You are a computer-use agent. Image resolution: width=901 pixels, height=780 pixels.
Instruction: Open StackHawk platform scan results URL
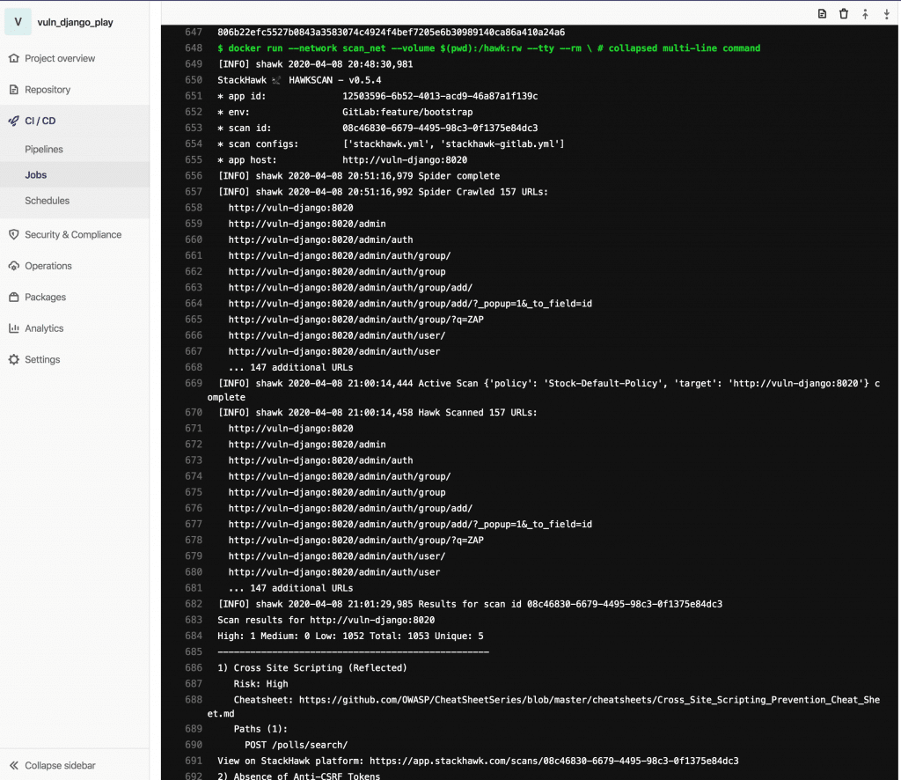pos(554,761)
